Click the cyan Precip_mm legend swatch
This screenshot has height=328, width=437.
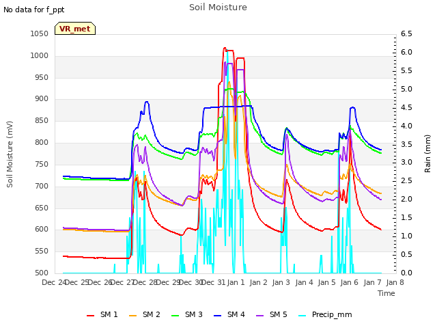[302, 316]
